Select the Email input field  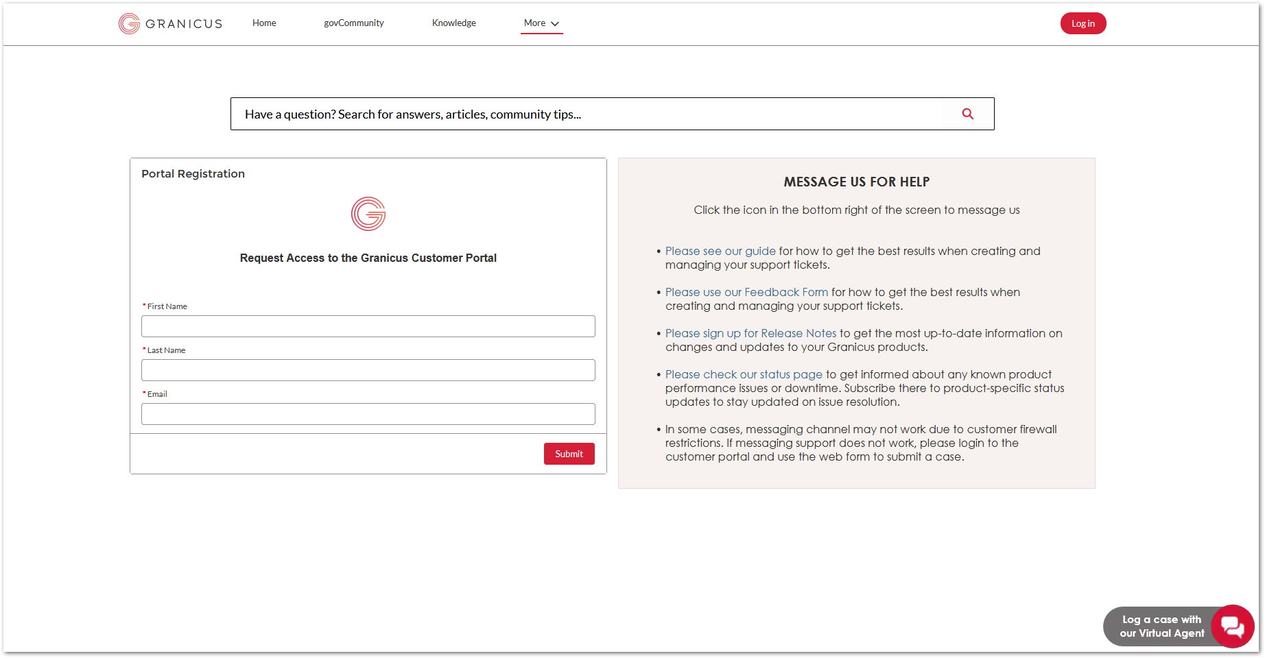coord(368,413)
